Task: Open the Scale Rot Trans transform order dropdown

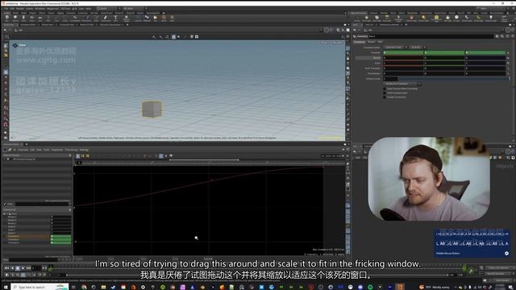Action: (396, 47)
